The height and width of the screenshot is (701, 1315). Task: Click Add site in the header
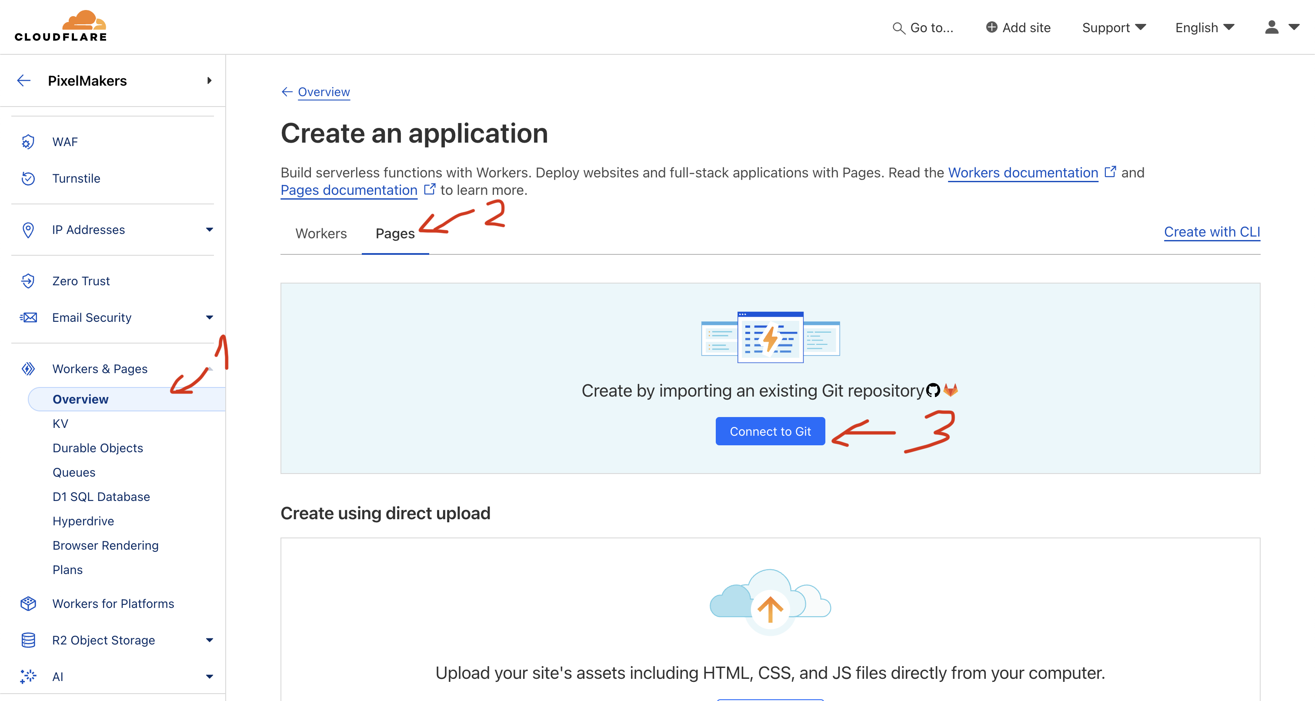pos(1018,27)
